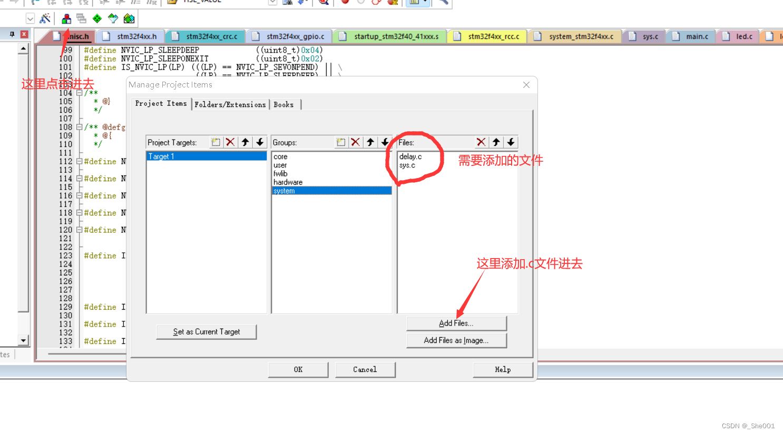Viewport: 783px width, 434px height.
Task: Select the fwlib group in the Groups list
Action: 281,173
